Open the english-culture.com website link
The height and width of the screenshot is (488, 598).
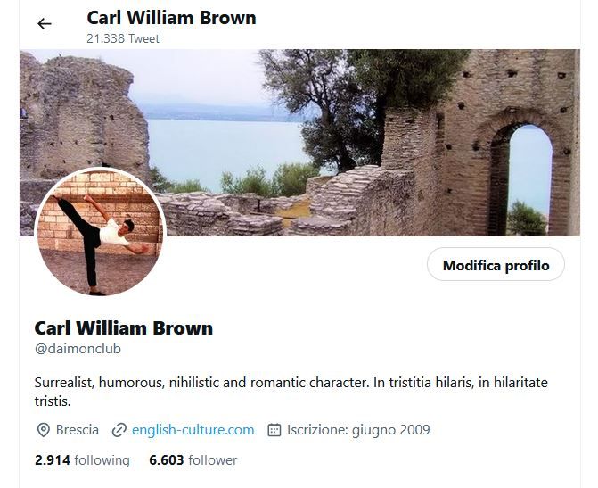(x=193, y=430)
